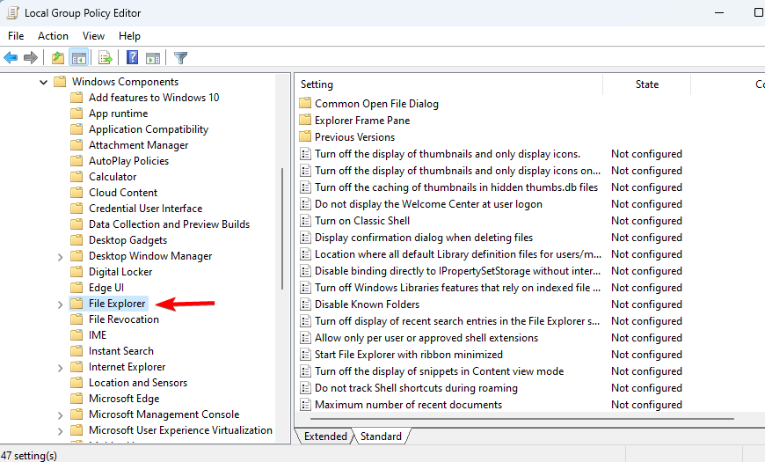Open the Filter funnel icon
Screen dimensions: 765x462
pyautogui.click(x=180, y=58)
